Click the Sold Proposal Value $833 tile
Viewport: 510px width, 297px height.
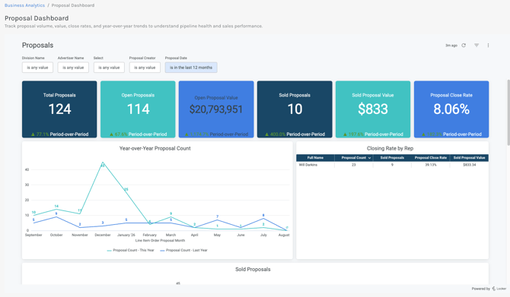coord(373,109)
